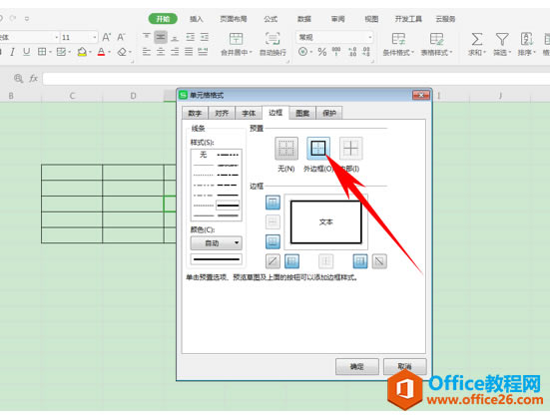Select the 内部(I) inside border preset
Image resolution: width=550 pixels, height=417 pixels.
pyautogui.click(x=350, y=149)
